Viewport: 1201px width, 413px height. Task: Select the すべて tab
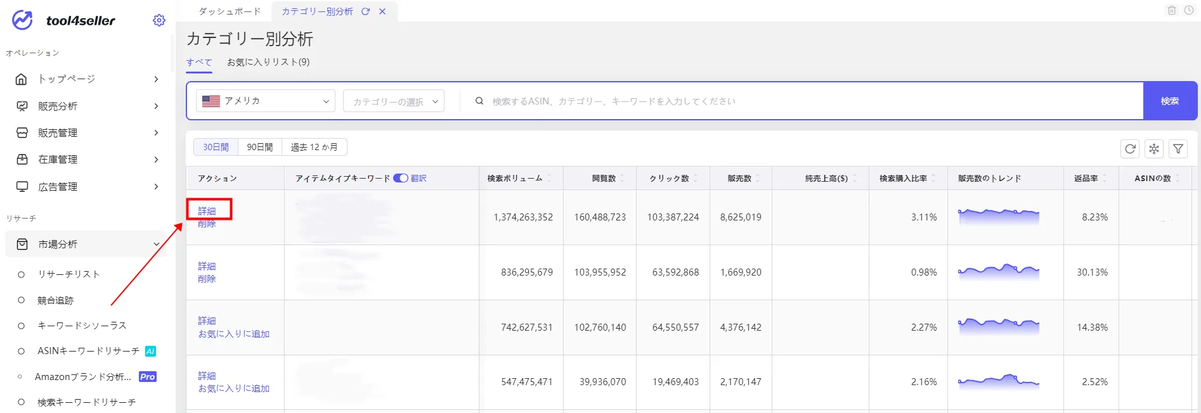click(x=199, y=62)
